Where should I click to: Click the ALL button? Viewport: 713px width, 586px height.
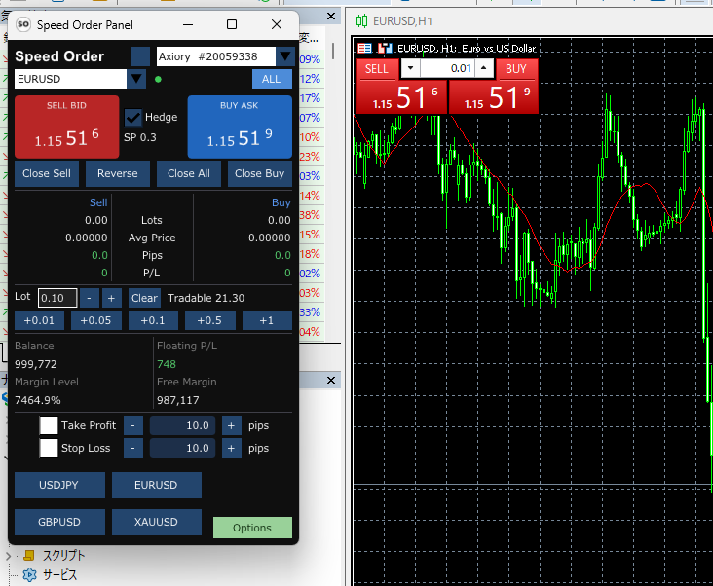(272, 79)
